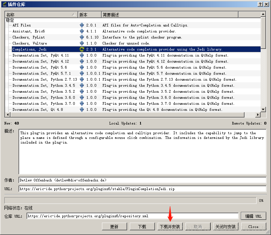
Task: Click the download icon next to Assistant, Eric6
Action: (82, 31)
